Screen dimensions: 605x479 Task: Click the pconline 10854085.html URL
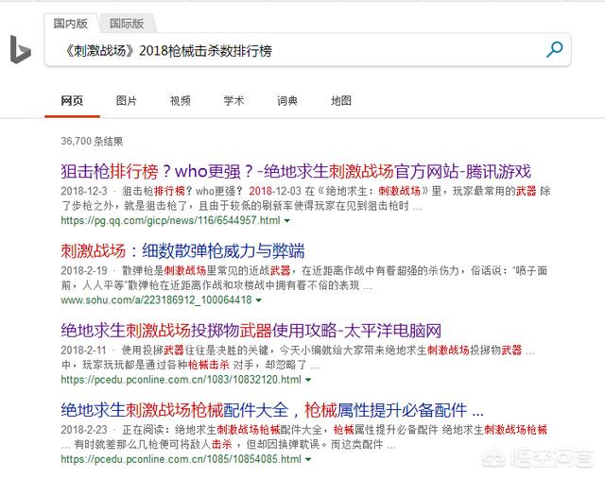pyautogui.click(x=181, y=459)
